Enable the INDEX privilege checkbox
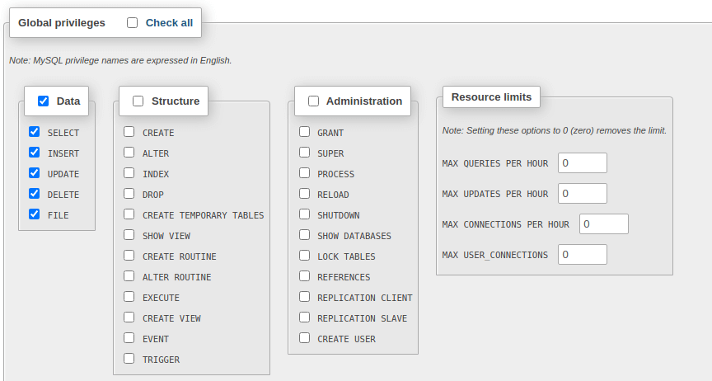The height and width of the screenshot is (381, 712). point(129,172)
